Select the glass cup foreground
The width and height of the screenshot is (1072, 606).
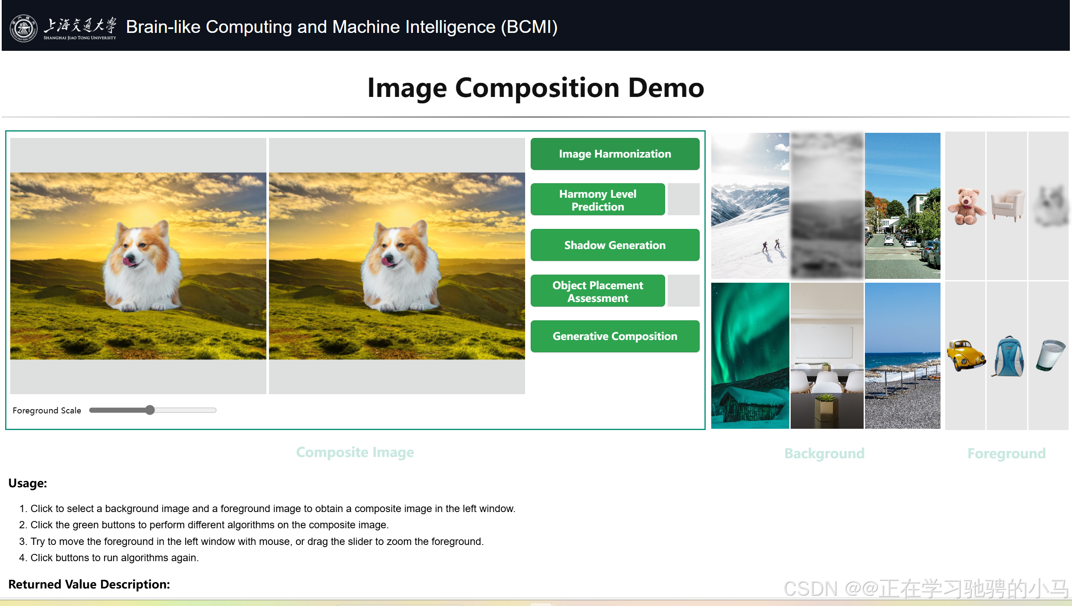[x=1049, y=355]
